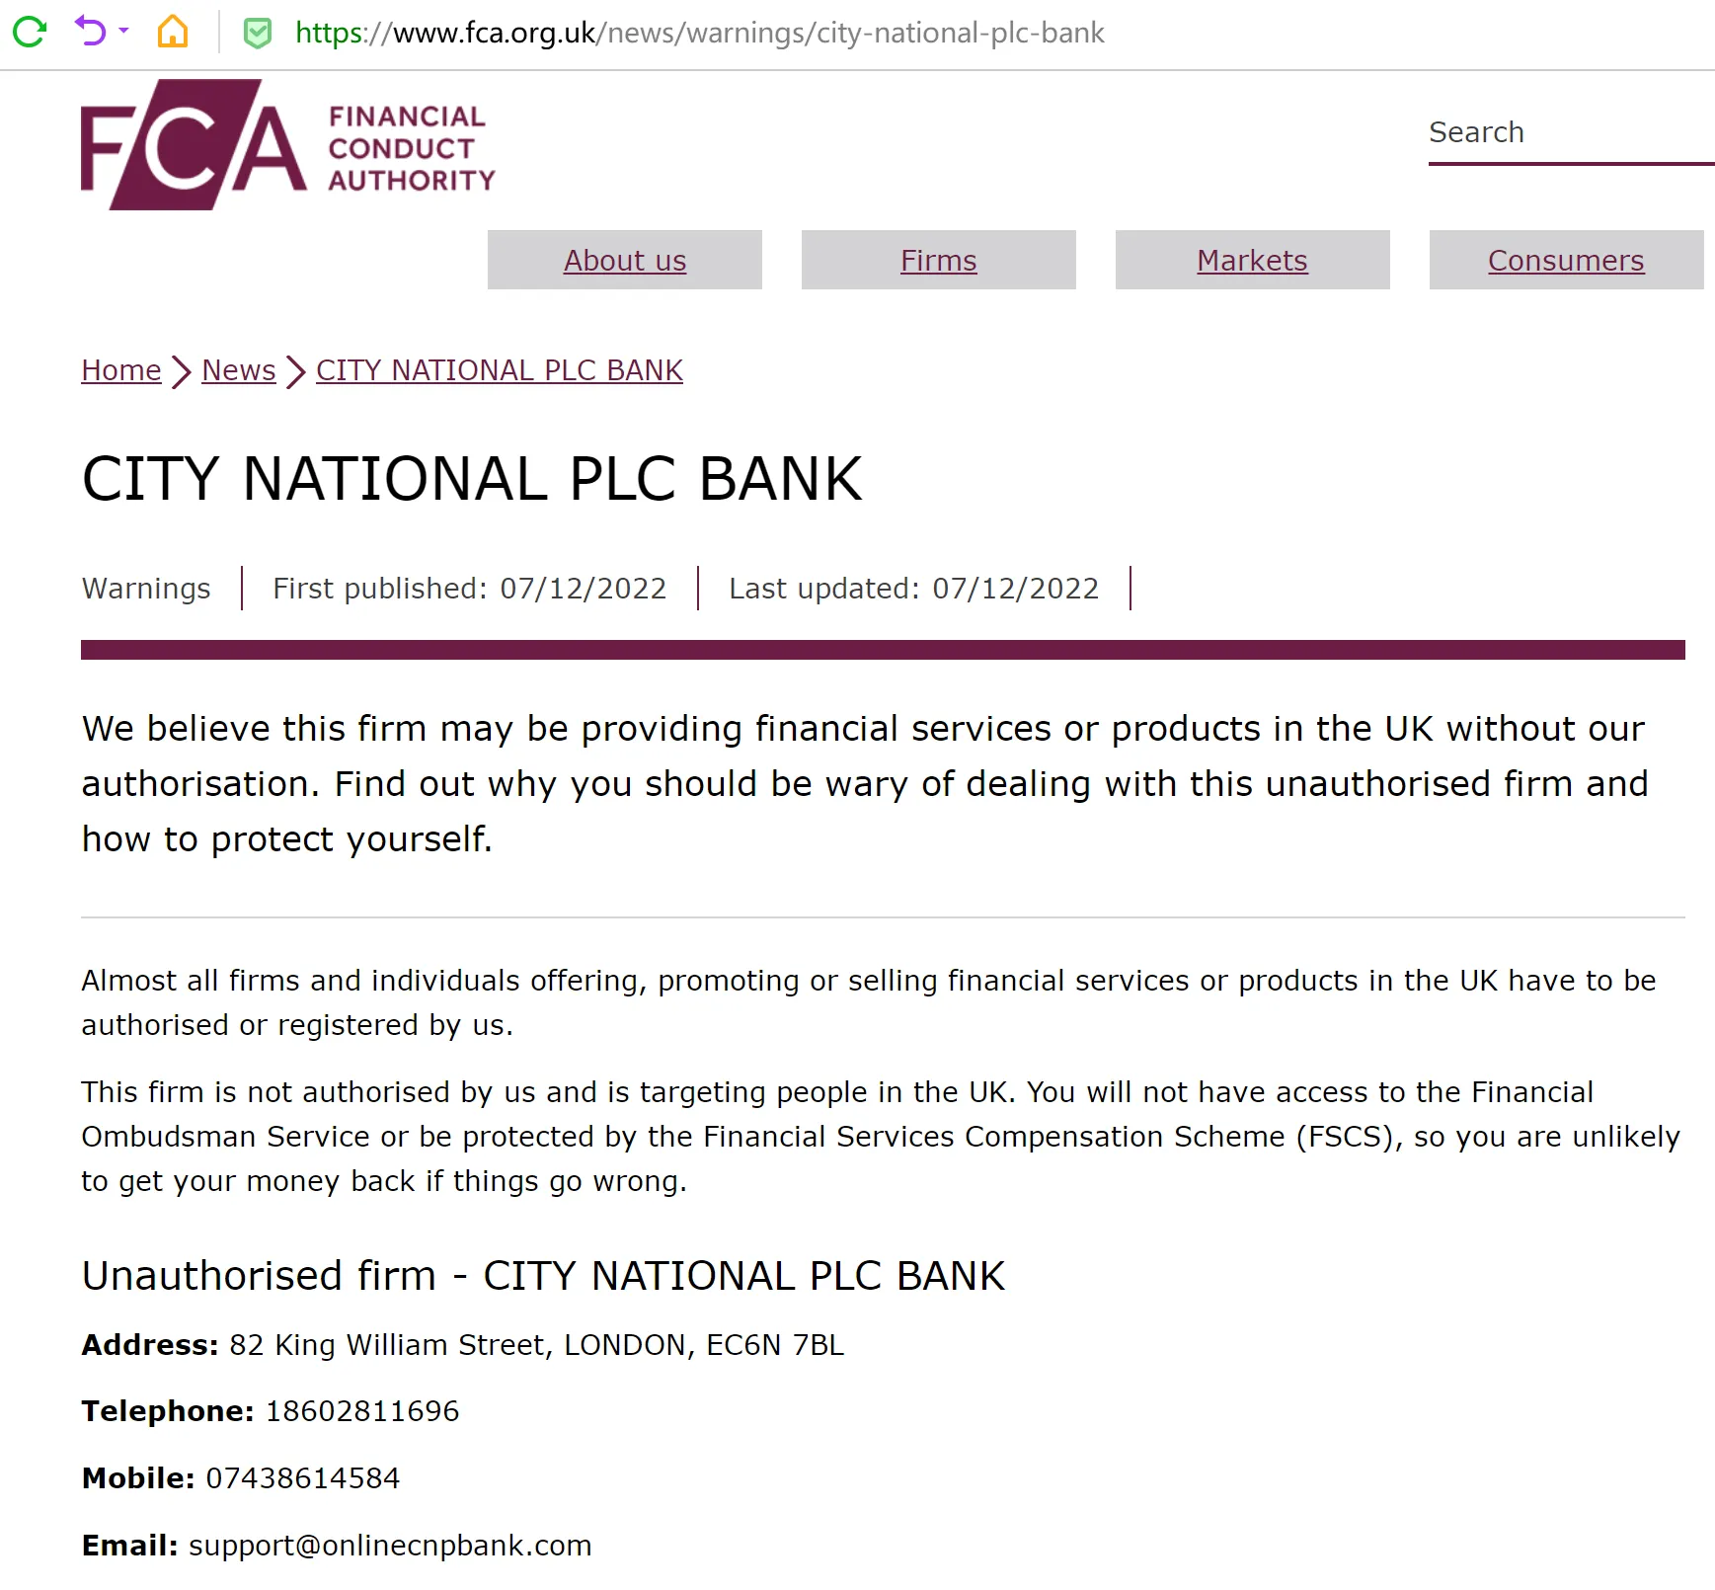This screenshot has width=1715, height=1590.
Task: Click the support@onlinecnpbank.com email text
Action: point(390,1546)
